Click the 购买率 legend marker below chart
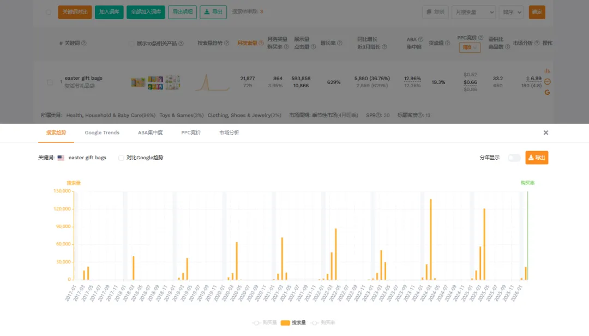This screenshot has height=336, width=589. point(315,323)
